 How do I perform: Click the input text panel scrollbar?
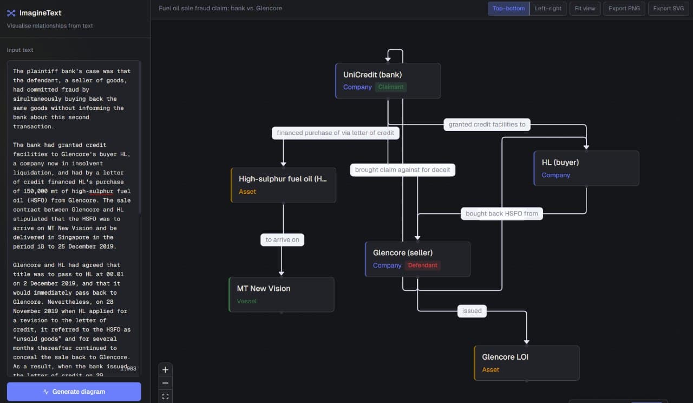point(140,138)
